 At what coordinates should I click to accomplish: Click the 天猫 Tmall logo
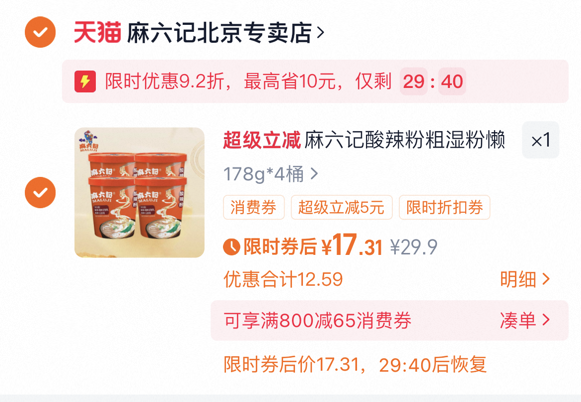click(97, 33)
